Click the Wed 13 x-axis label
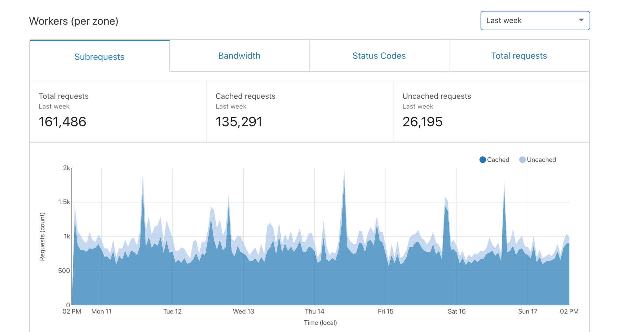 (243, 311)
